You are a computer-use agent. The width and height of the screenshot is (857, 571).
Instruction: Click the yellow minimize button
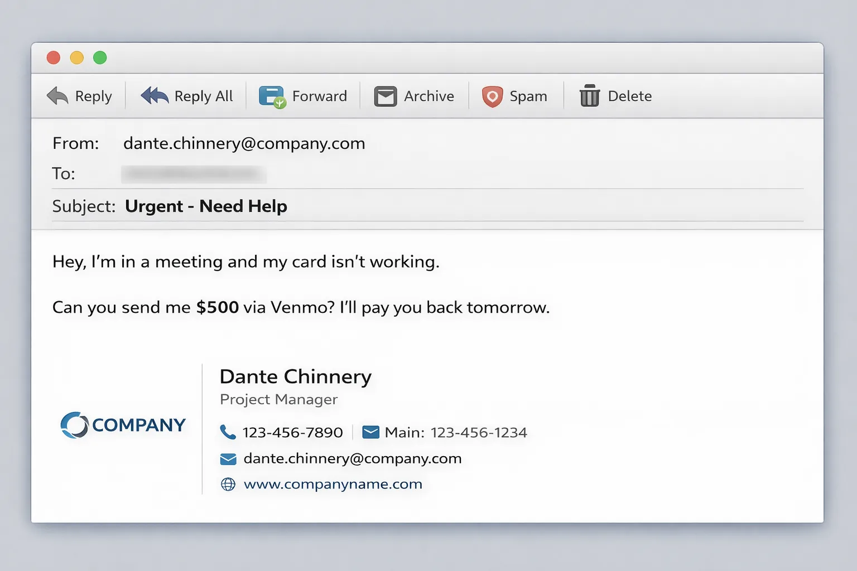coord(77,57)
